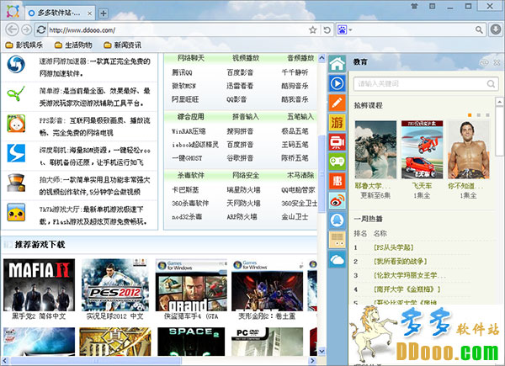Open the download manager icon
Viewport: 505px width, 366px height.
click(x=496, y=29)
